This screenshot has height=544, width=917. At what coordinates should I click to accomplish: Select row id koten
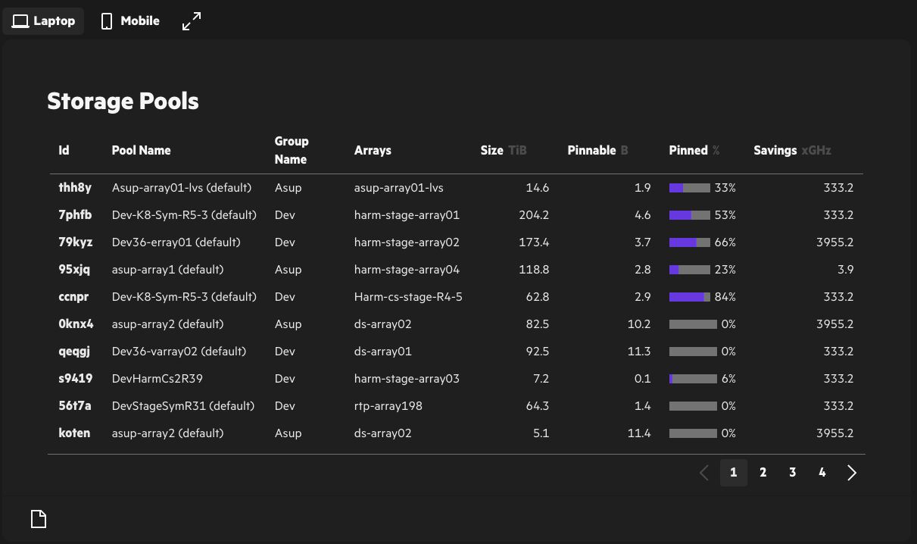[x=74, y=433]
